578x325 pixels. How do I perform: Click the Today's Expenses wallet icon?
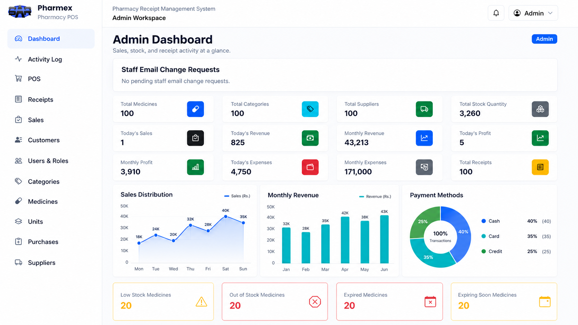click(x=310, y=167)
